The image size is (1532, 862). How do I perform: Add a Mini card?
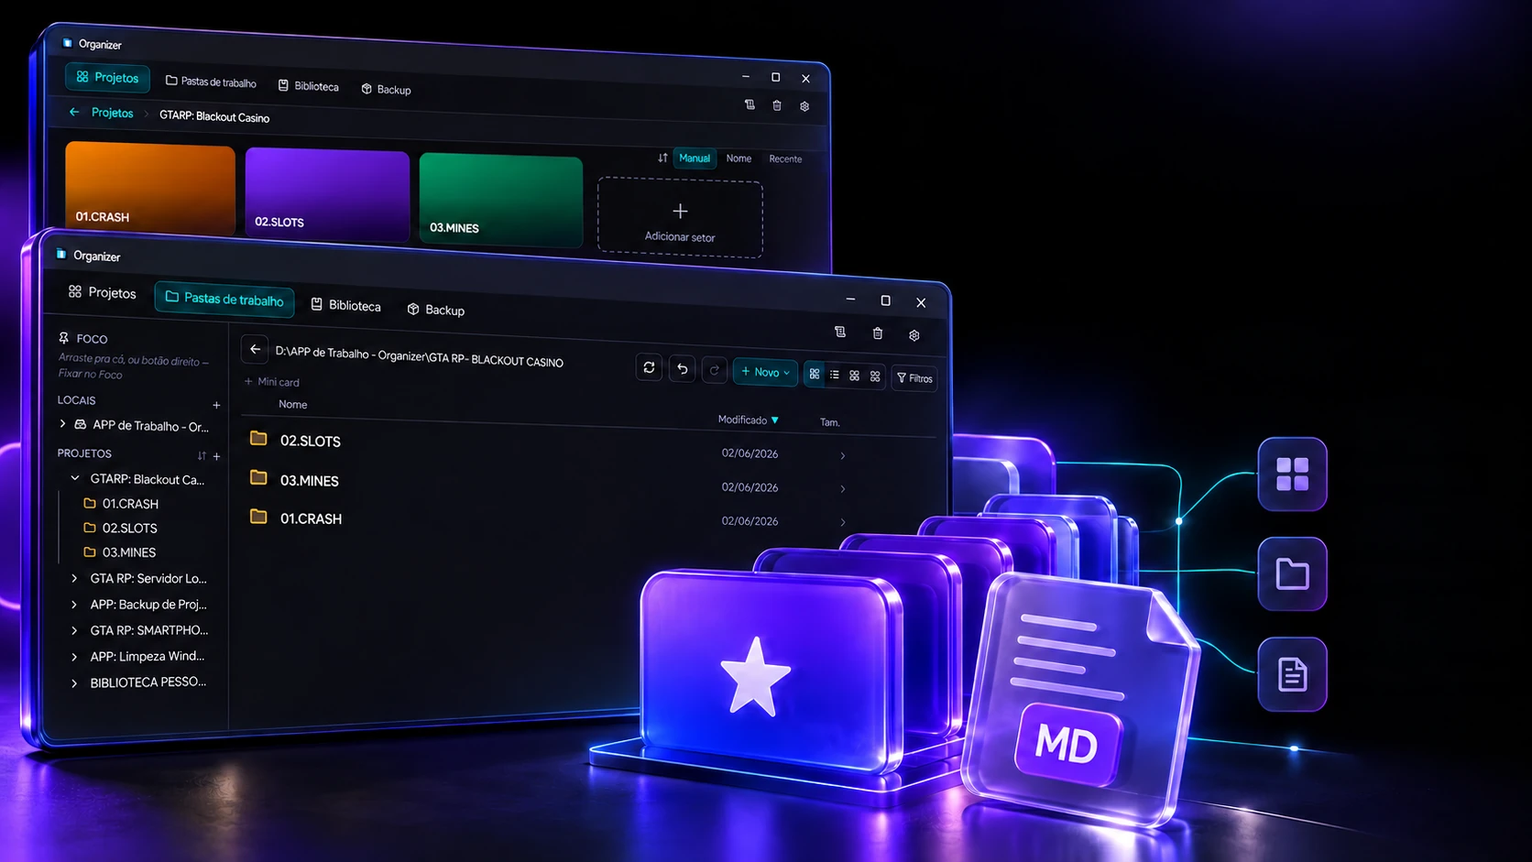tap(272, 382)
